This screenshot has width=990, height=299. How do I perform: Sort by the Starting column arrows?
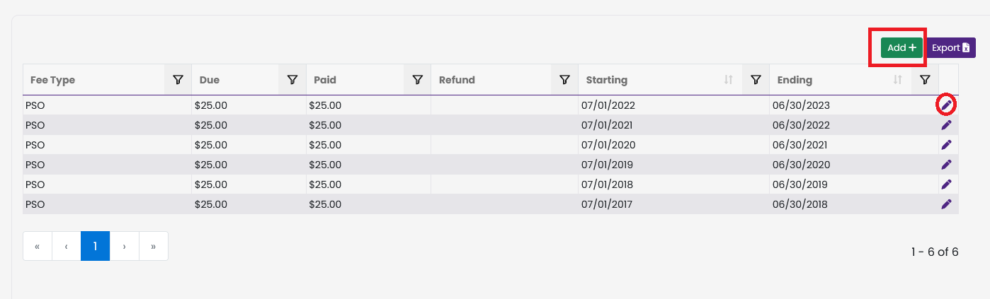pyautogui.click(x=728, y=80)
